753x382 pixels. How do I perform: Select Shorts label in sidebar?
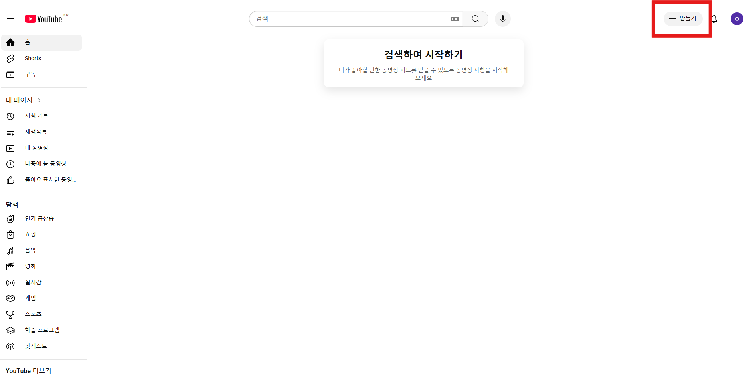[33, 58]
